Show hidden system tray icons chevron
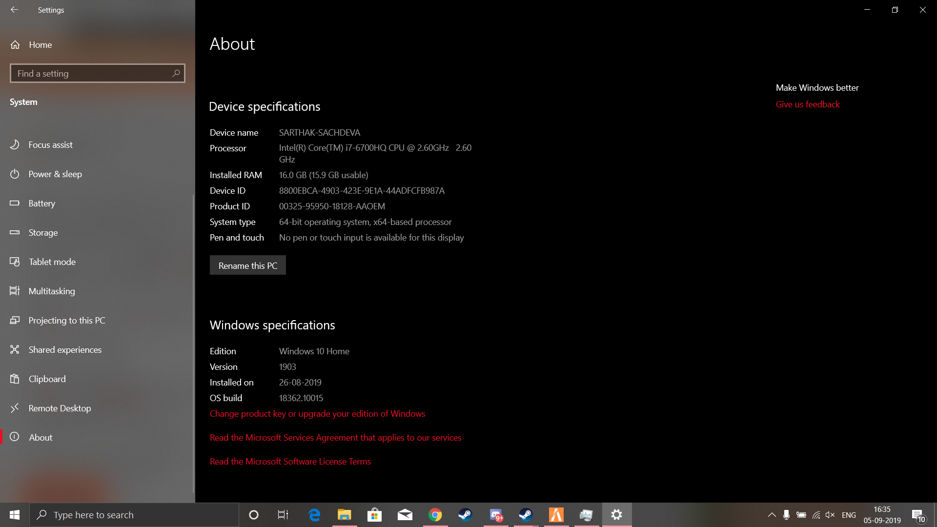The width and height of the screenshot is (937, 527). [x=772, y=515]
